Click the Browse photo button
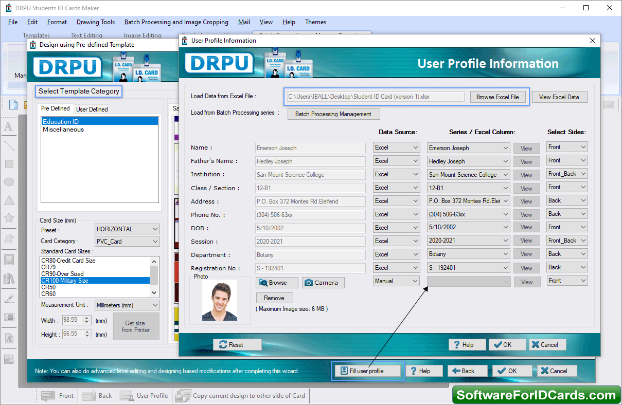This screenshot has width=622, height=405. tap(277, 283)
